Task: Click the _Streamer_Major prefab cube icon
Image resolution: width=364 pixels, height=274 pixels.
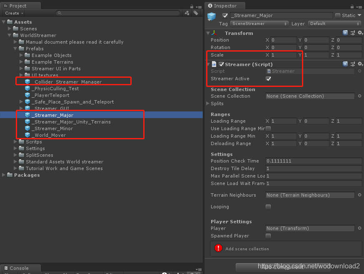Action: [27, 115]
